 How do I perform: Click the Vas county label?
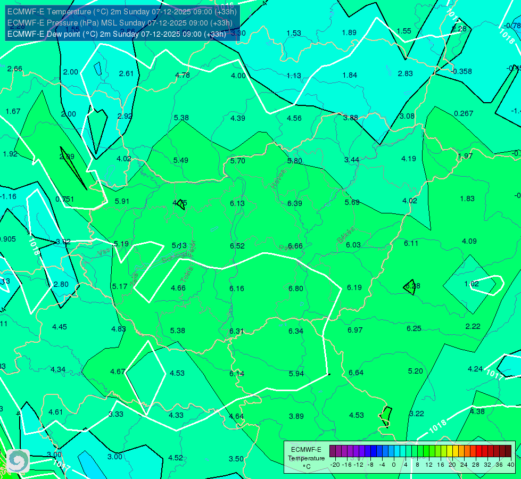point(104,252)
